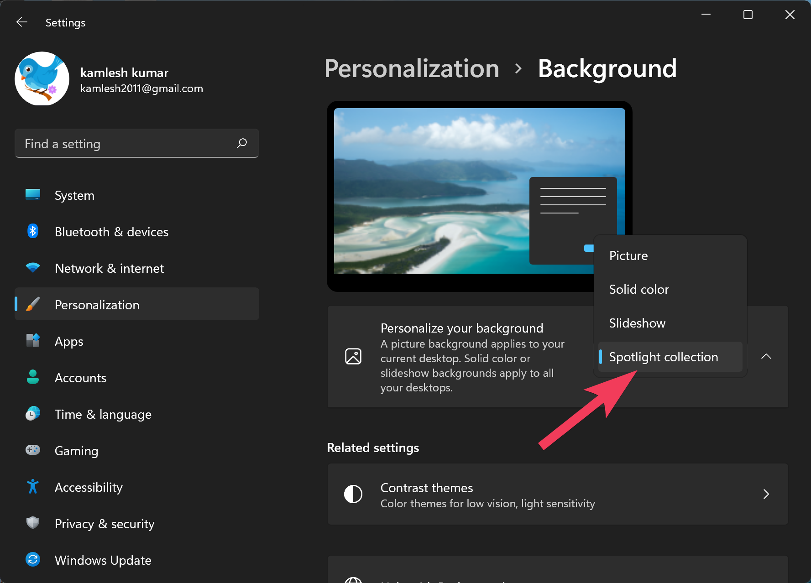This screenshot has height=583, width=811.
Task: Click the 'Related settings' heading
Action: pos(373,448)
